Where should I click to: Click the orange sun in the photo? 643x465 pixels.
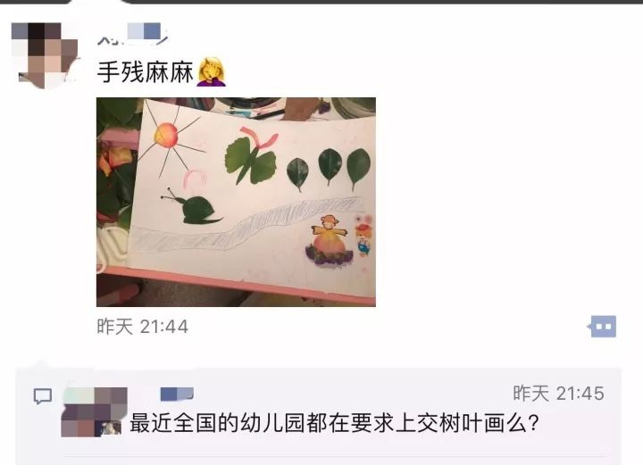(x=166, y=135)
